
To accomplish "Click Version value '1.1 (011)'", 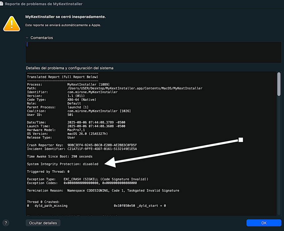I will pos(76,96).
